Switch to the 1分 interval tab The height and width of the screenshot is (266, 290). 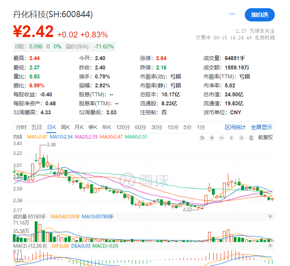201,128
